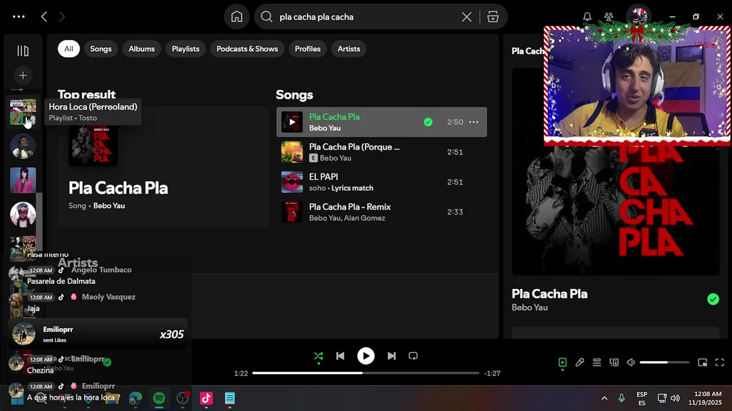Screen dimensions: 732x411
Task: Open the What's New bell notifications
Action: pyautogui.click(x=587, y=17)
